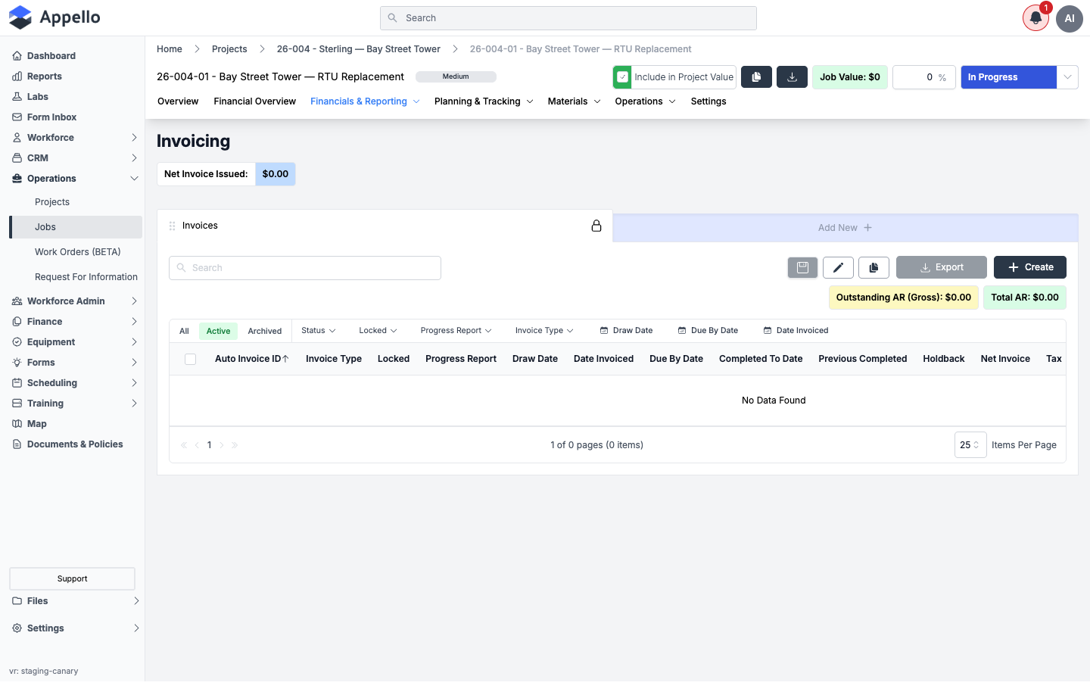Open the Financials & Reporting menu
The height and width of the screenshot is (695, 1090).
[365, 101]
